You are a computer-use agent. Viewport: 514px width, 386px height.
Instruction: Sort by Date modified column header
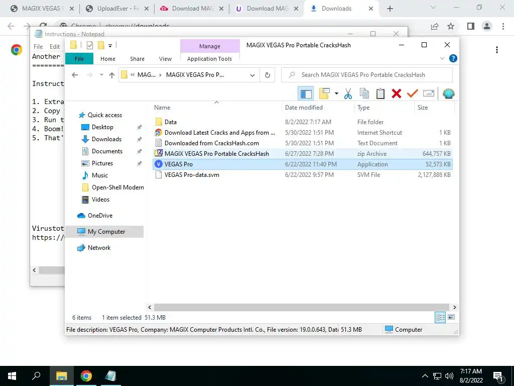point(318,108)
